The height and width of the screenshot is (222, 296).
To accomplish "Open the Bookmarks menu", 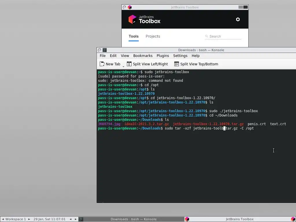I will pyautogui.click(x=143, y=56).
